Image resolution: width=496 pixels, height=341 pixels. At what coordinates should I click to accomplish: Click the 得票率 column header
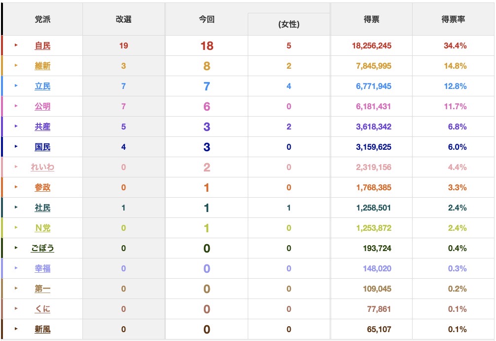click(453, 20)
